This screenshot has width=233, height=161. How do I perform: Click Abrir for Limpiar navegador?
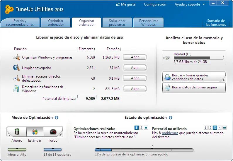[x=135, y=68]
